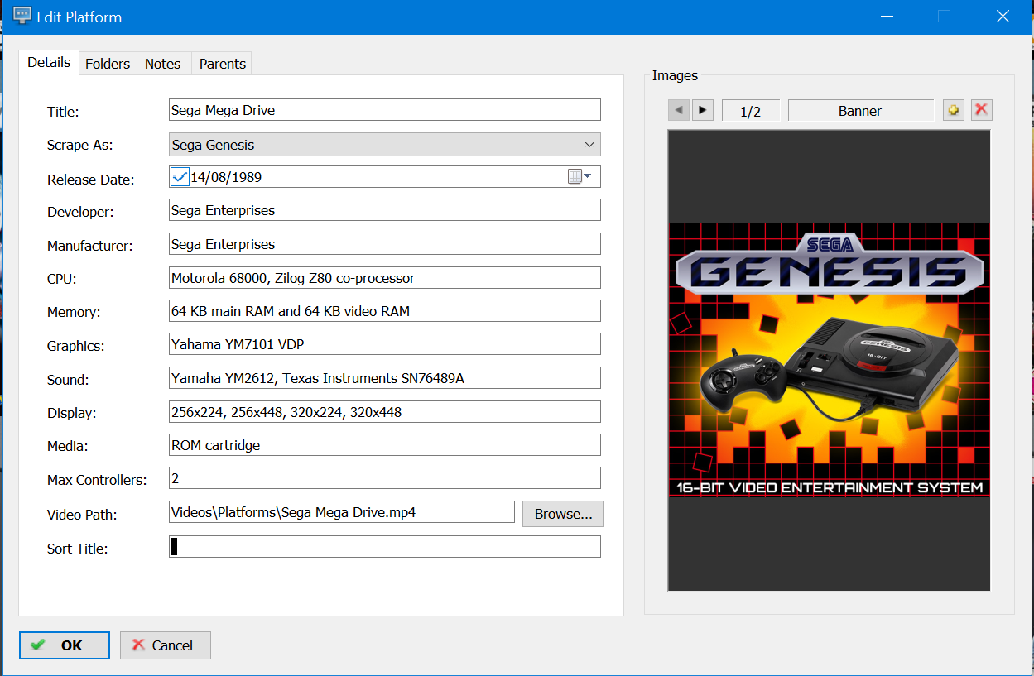Show the next platform image

coord(703,110)
